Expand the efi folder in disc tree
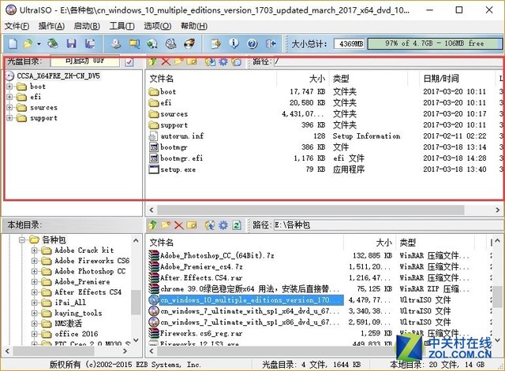The height and width of the screenshot is (371, 505). [9, 97]
